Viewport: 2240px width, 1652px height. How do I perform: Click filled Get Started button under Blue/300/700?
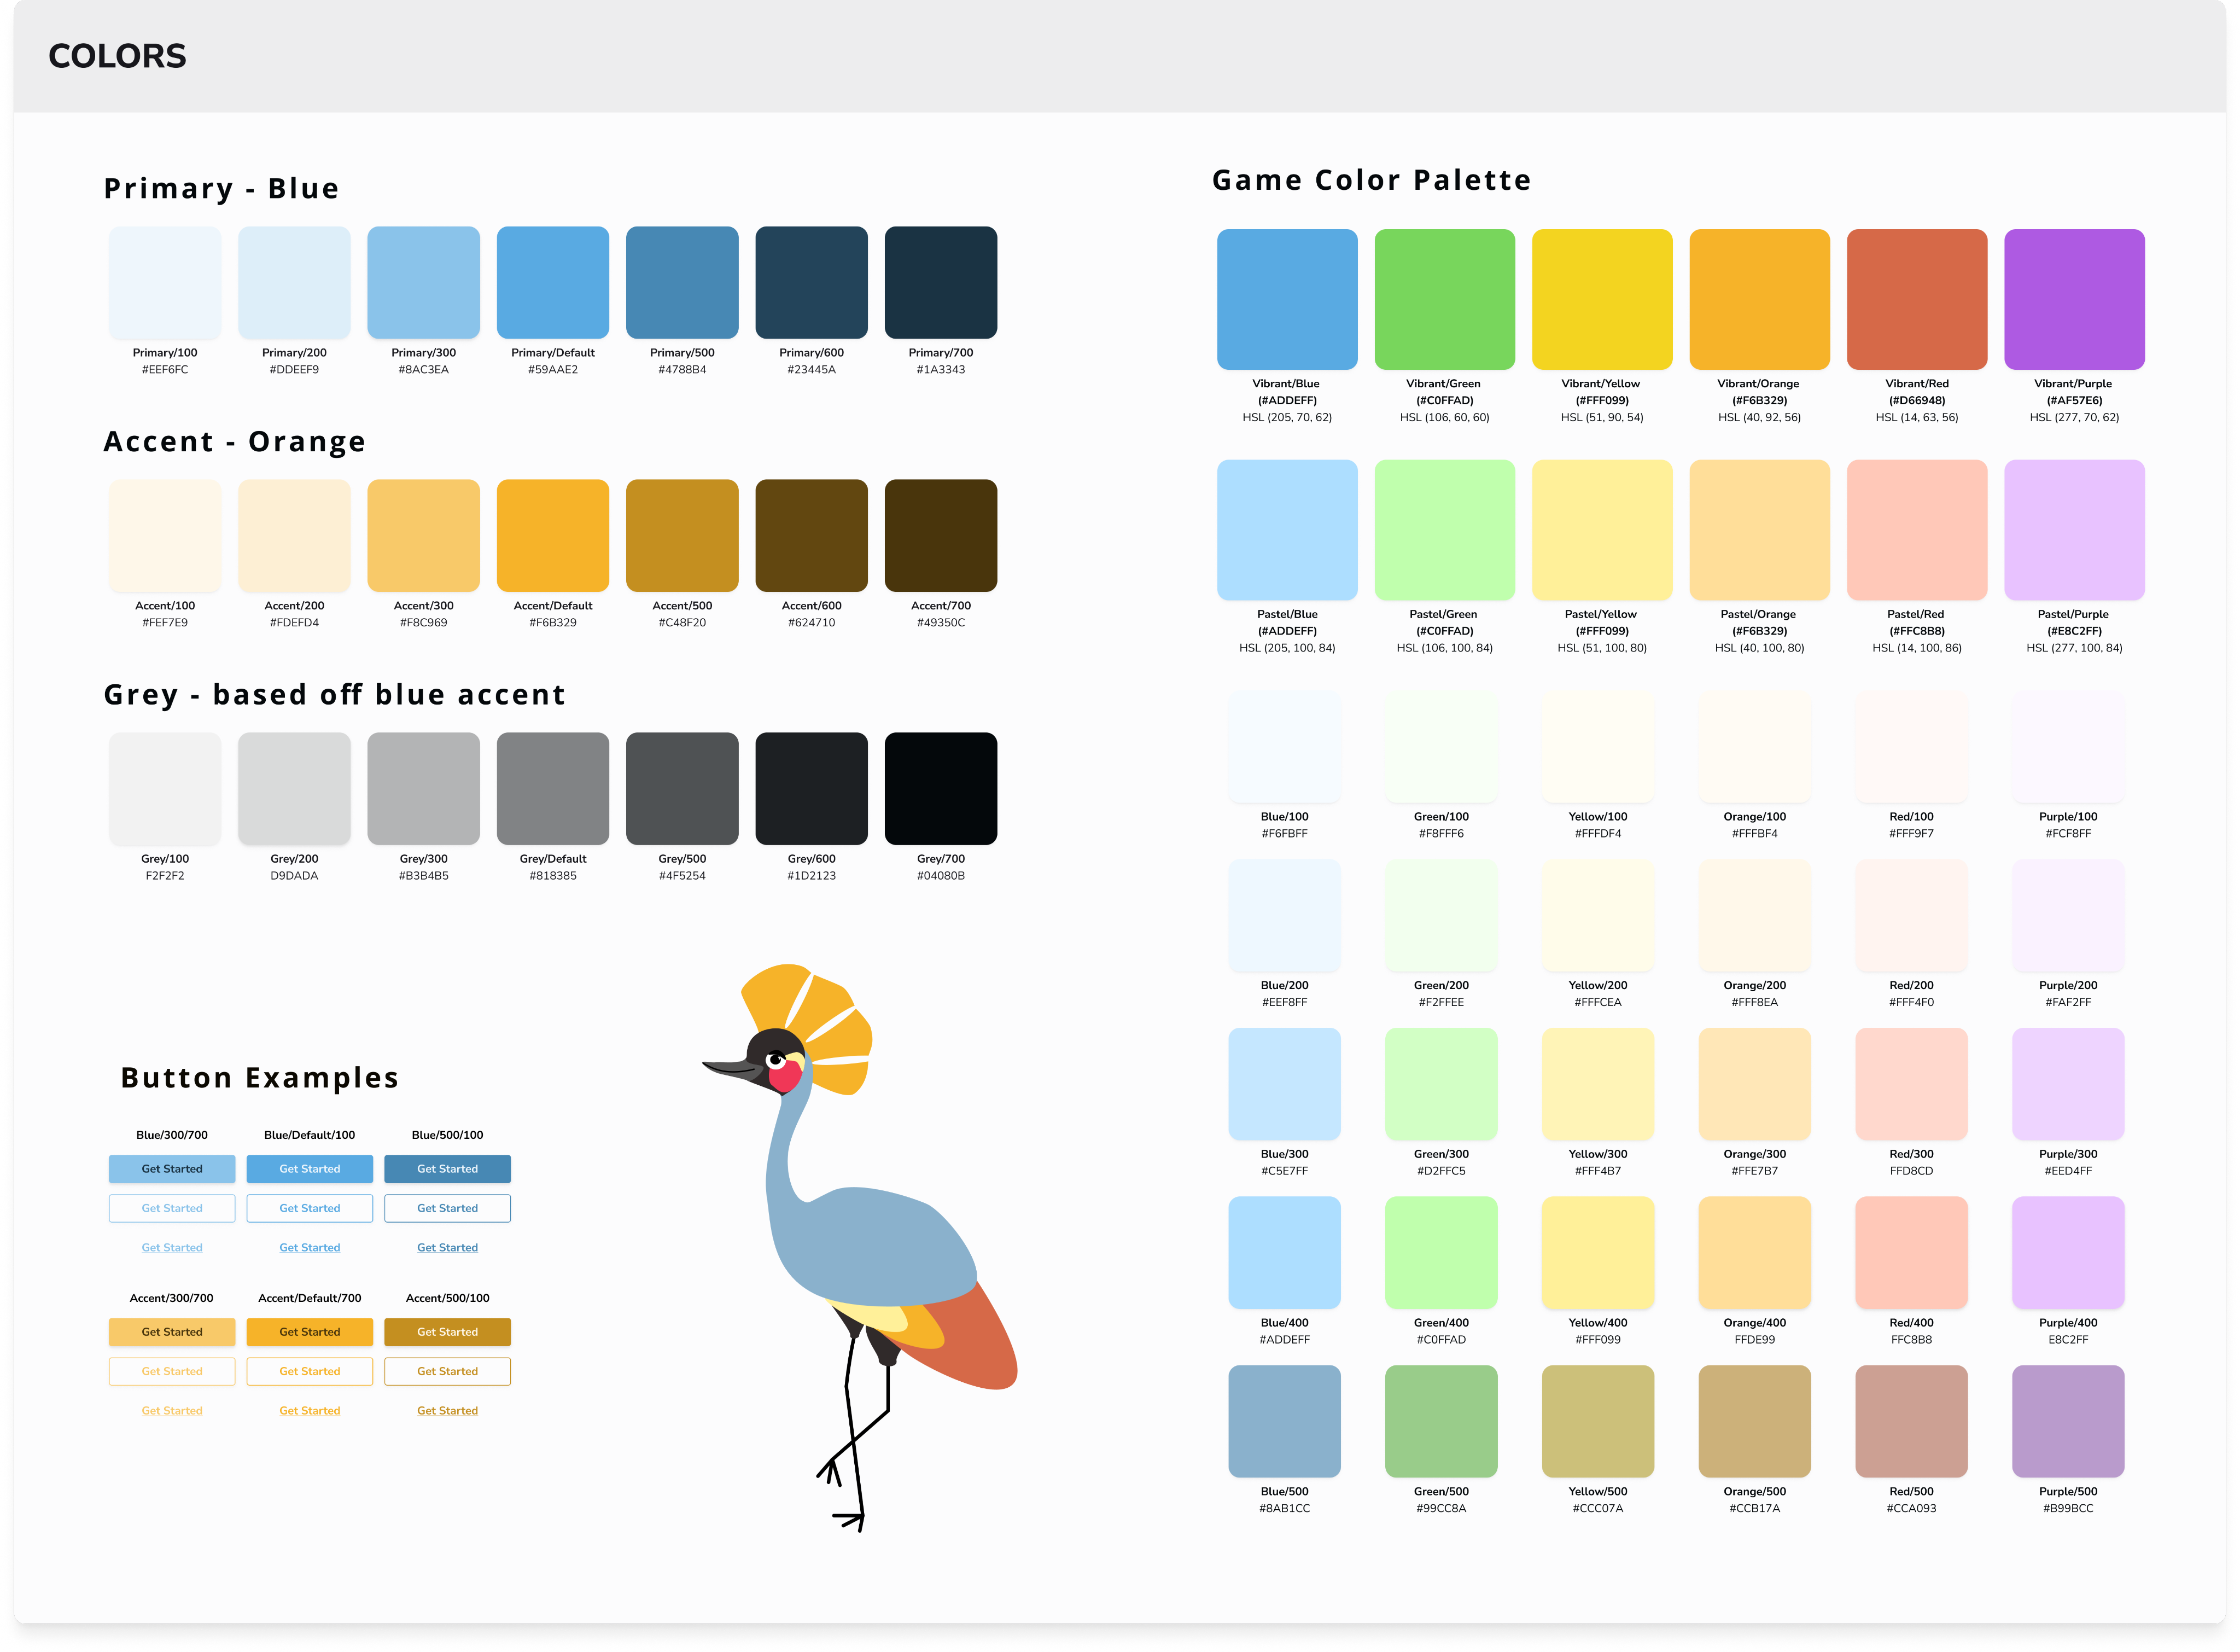tap(172, 1169)
